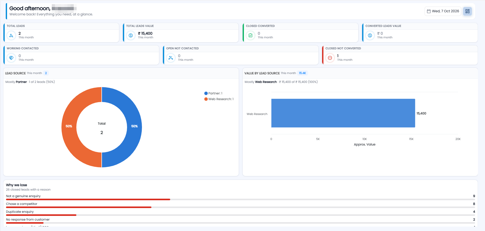Click the Web Research value bar
The image size is (485, 231).
343,113
